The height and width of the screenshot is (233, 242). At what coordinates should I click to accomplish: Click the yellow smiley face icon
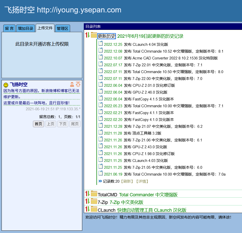(6, 85)
